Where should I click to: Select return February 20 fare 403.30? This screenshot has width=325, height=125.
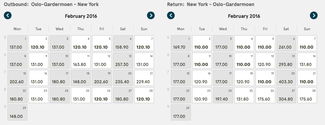click(x=286, y=78)
